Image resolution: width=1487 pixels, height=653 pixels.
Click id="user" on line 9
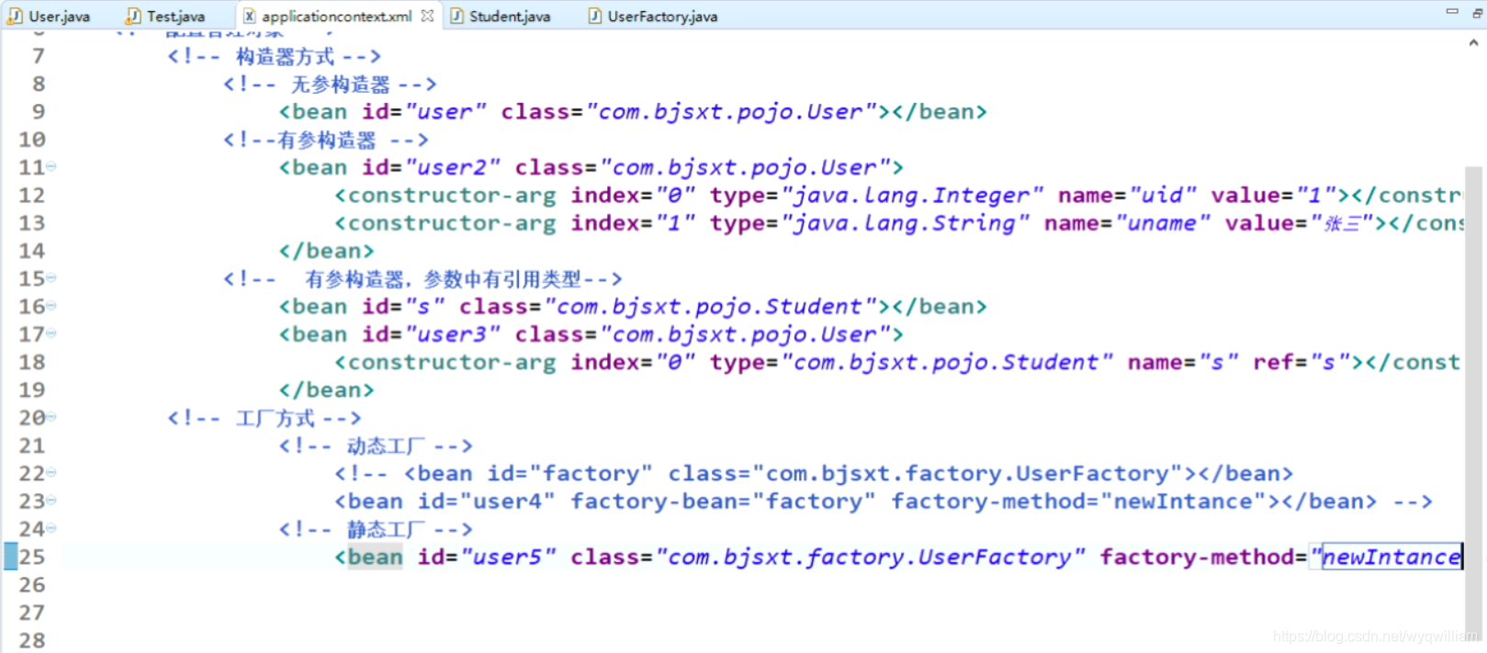click(x=424, y=112)
